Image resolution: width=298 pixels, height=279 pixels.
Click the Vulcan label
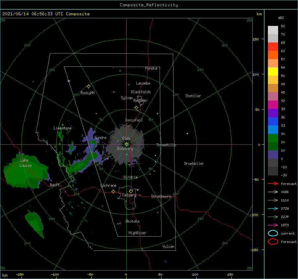[169, 246]
